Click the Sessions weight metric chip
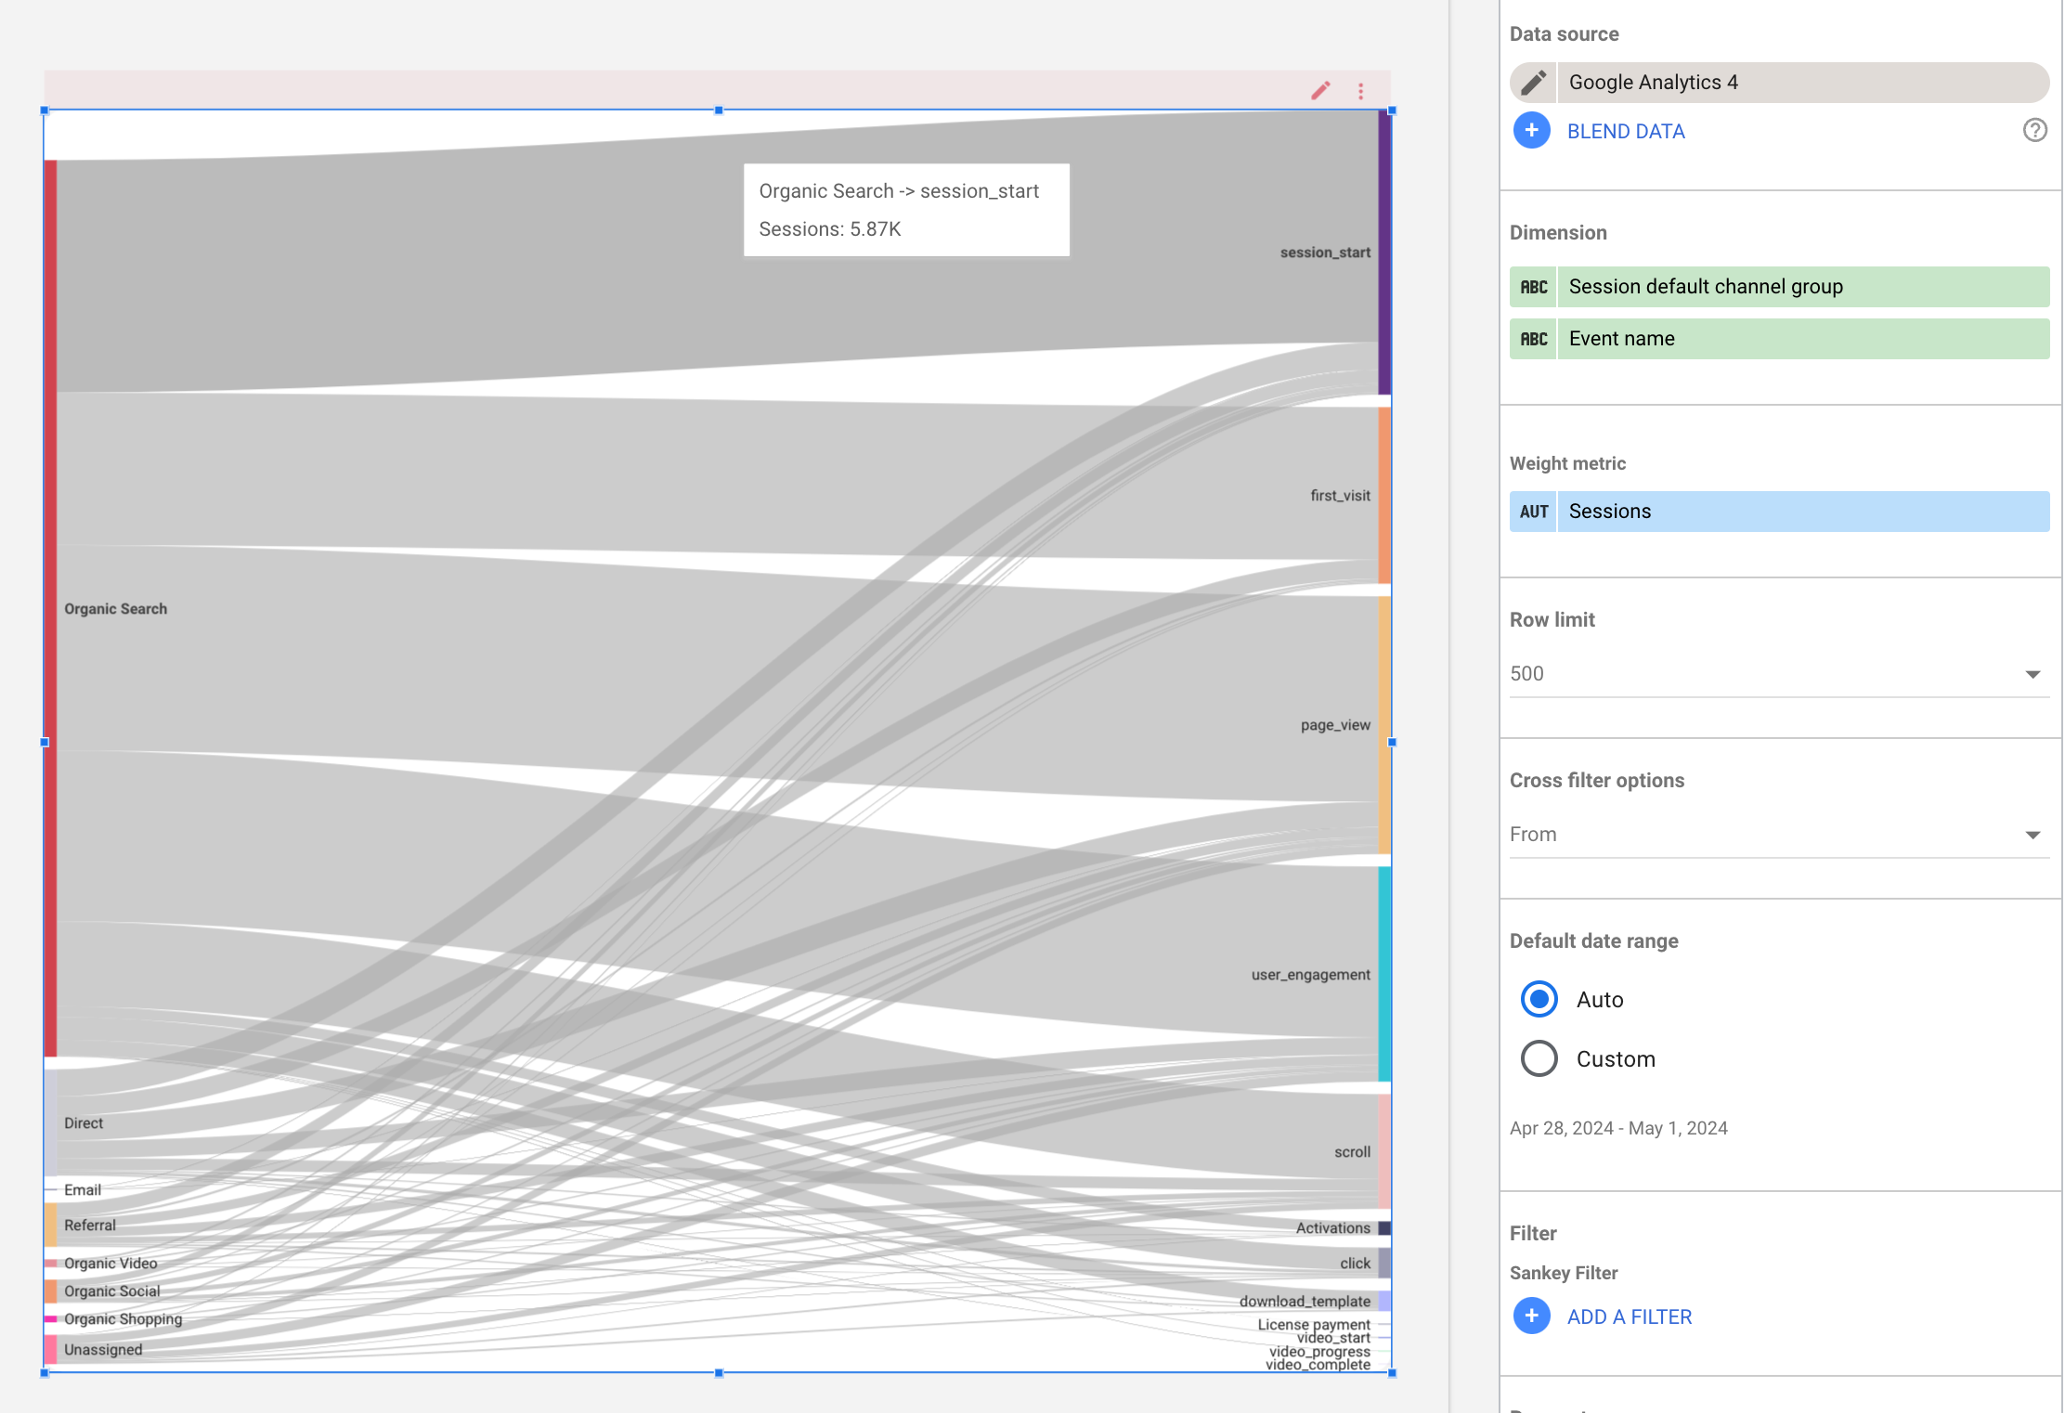 coord(1779,512)
